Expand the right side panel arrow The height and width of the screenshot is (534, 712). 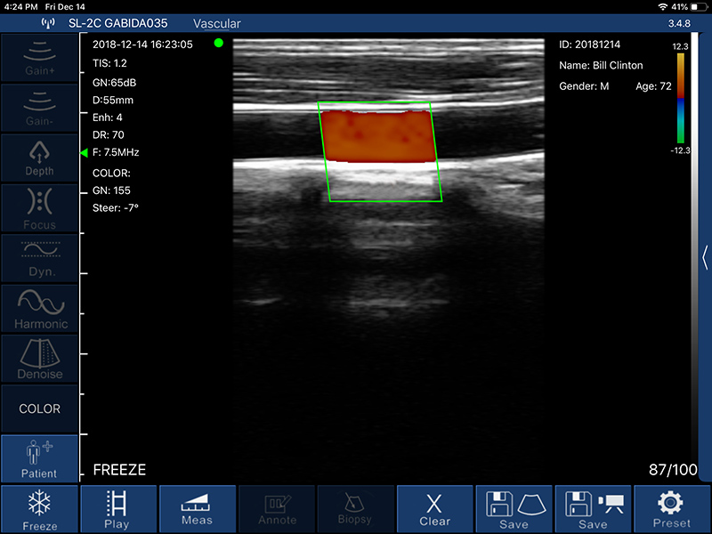pos(705,256)
